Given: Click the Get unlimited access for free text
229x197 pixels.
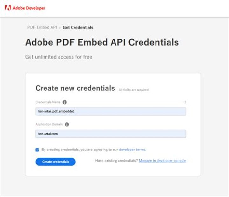Looking at the screenshot, I should pos(59,57).
